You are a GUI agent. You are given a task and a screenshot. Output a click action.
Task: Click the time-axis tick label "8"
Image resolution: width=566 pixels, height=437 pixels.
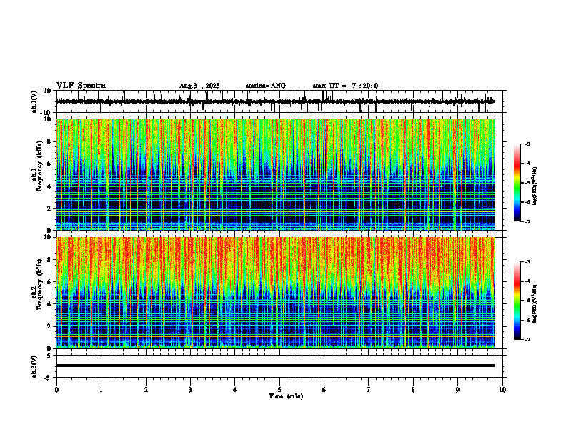[x=413, y=390]
